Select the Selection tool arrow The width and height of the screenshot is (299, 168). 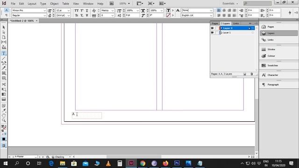(4, 28)
